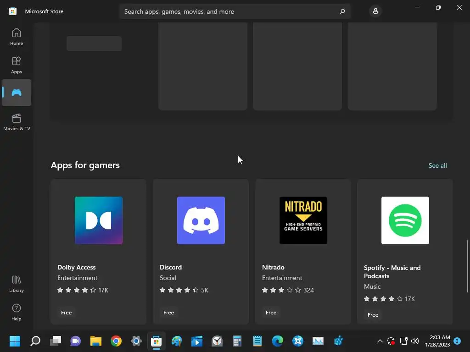The height and width of the screenshot is (352, 470).
Task: Click the Free badge on Nitrado
Action: pos(271,313)
